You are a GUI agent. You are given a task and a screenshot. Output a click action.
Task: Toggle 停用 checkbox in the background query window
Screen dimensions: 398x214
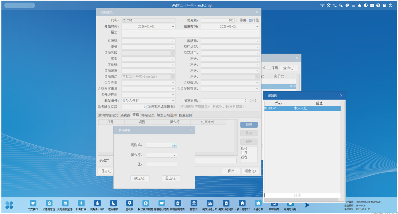[269, 68]
